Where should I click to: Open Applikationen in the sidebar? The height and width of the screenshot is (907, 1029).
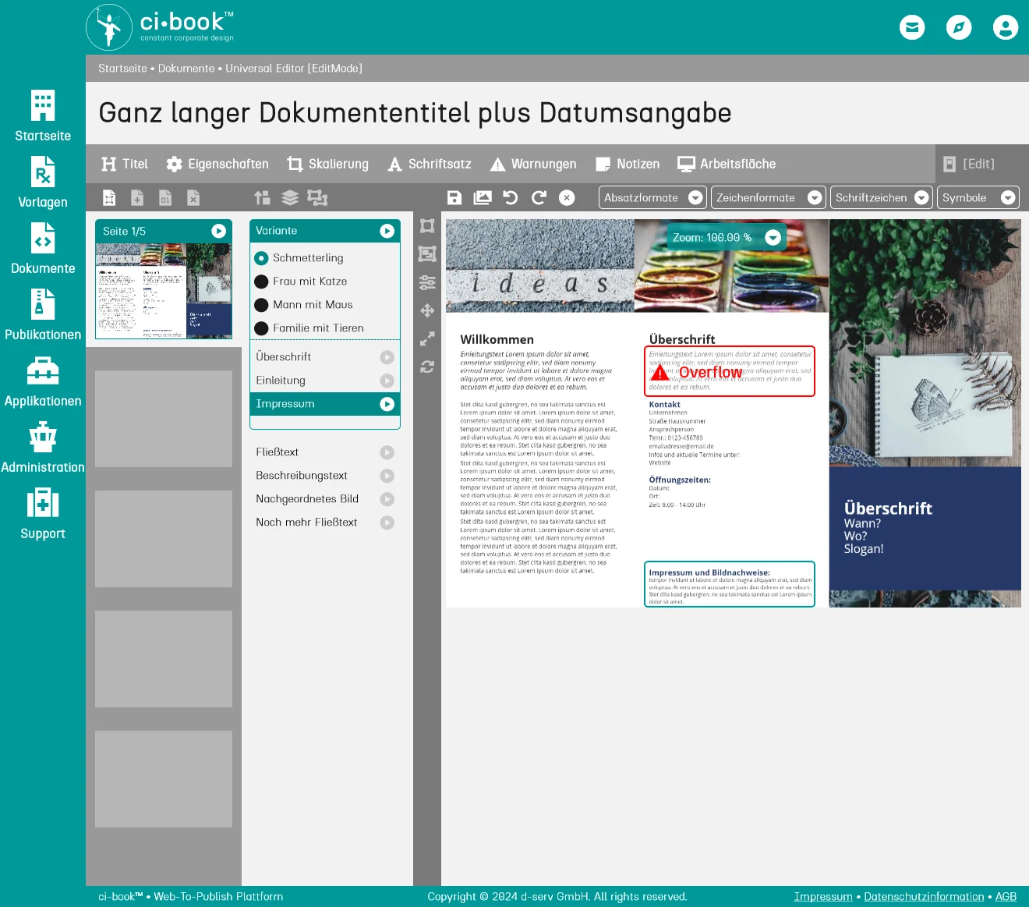[x=43, y=381]
